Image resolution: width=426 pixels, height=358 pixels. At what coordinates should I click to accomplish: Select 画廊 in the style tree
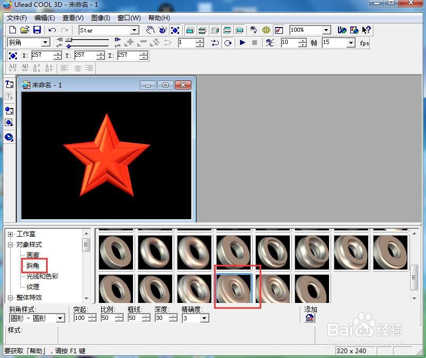(33, 255)
